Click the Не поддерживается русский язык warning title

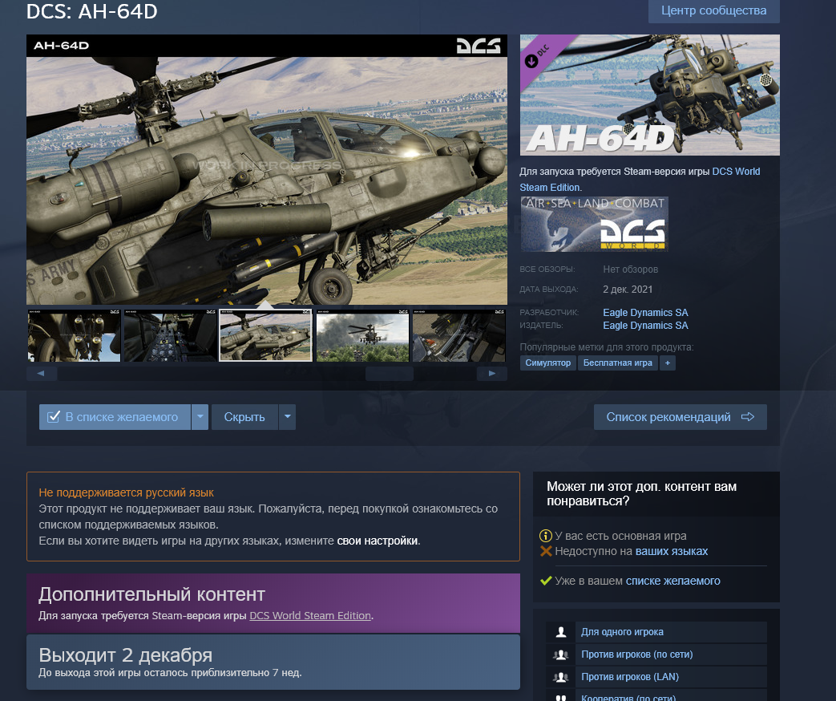(x=127, y=492)
